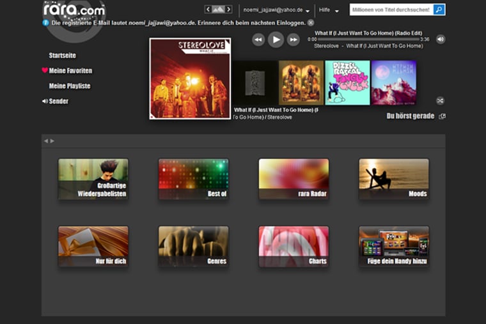Toggle shuffle playback
486x324 pixels.
441,100
